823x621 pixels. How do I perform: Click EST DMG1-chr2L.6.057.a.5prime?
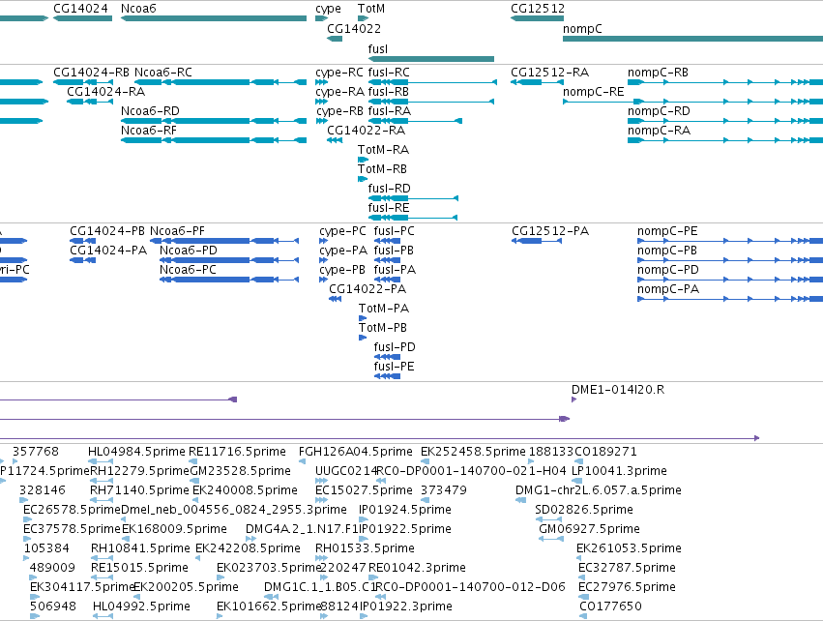point(520,500)
